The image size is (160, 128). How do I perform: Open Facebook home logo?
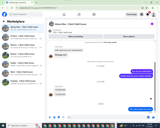click(4, 14)
